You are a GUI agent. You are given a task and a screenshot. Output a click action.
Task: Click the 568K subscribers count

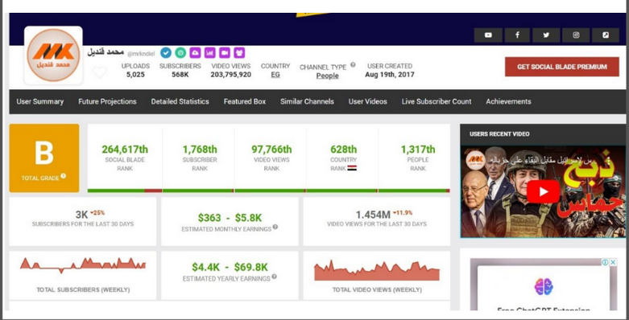(180, 75)
